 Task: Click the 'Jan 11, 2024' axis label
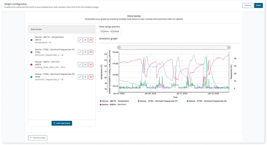click(182, 94)
